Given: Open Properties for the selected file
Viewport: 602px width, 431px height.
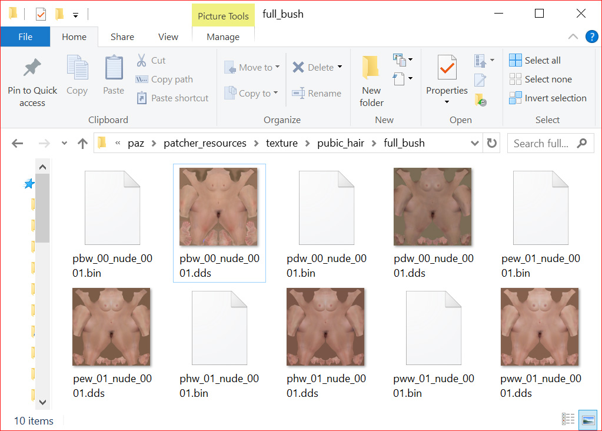Looking at the screenshot, I should (x=447, y=77).
